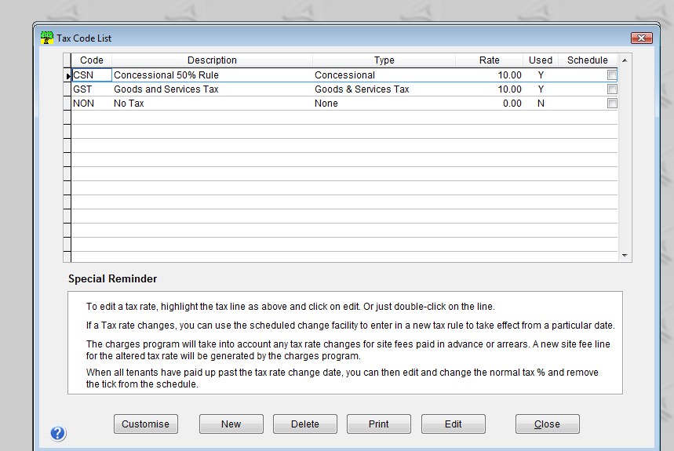The width and height of the screenshot is (674, 451).
Task: Toggle the Schedule checkbox for NON row
Action: pyautogui.click(x=612, y=104)
